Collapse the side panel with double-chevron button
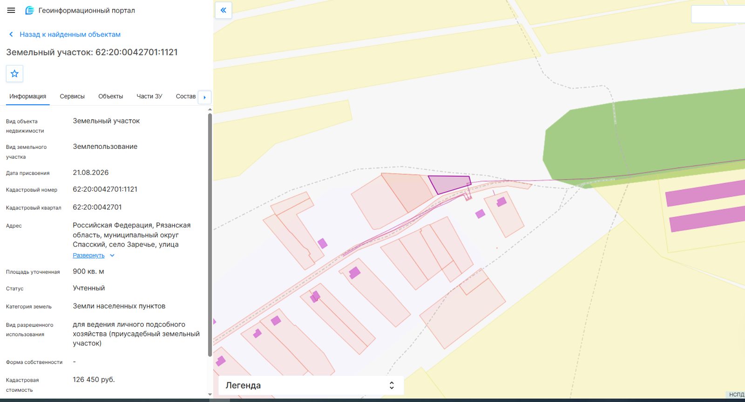 [x=223, y=10]
